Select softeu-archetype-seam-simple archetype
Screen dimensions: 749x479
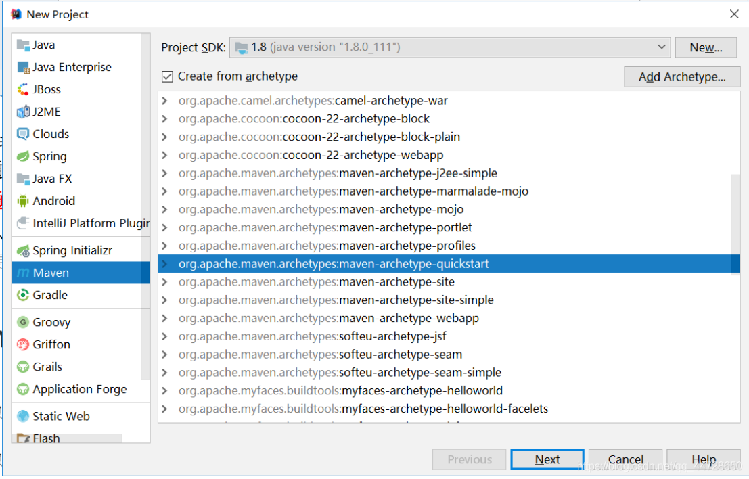[x=449, y=373]
